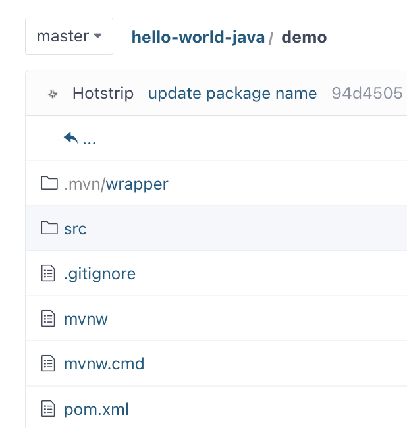Open the pom.xml file

(x=96, y=409)
